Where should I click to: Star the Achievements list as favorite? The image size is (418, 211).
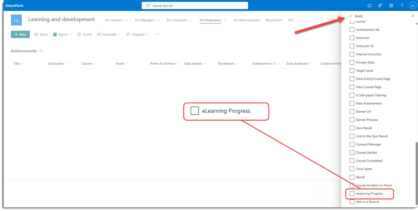click(x=41, y=51)
